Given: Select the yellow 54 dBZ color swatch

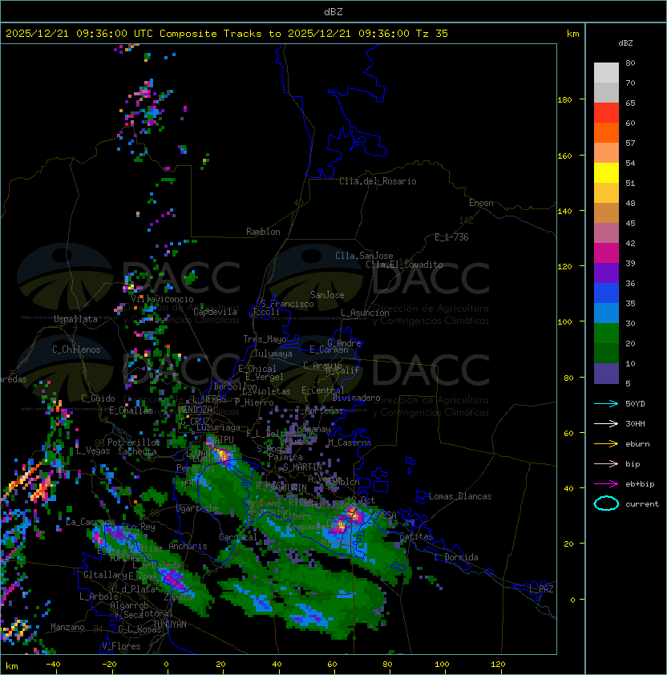Looking at the screenshot, I should 606,173.
